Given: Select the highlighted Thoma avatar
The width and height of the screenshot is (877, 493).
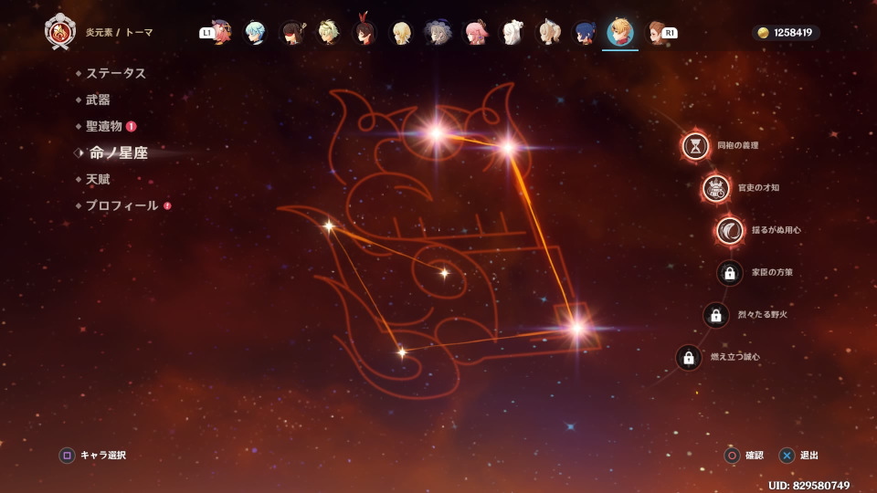Looking at the screenshot, I should tap(620, 33).
